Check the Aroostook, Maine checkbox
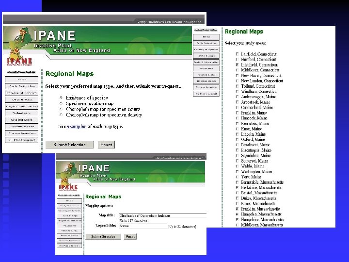The image size is (349, 262). pos(237,102)
